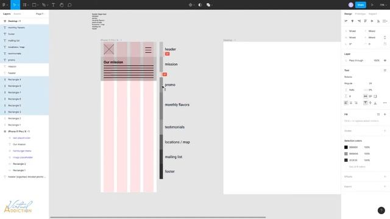Screen dimensions: 390x219
Task: Open the Figma main menu
Action: [4, 5]
